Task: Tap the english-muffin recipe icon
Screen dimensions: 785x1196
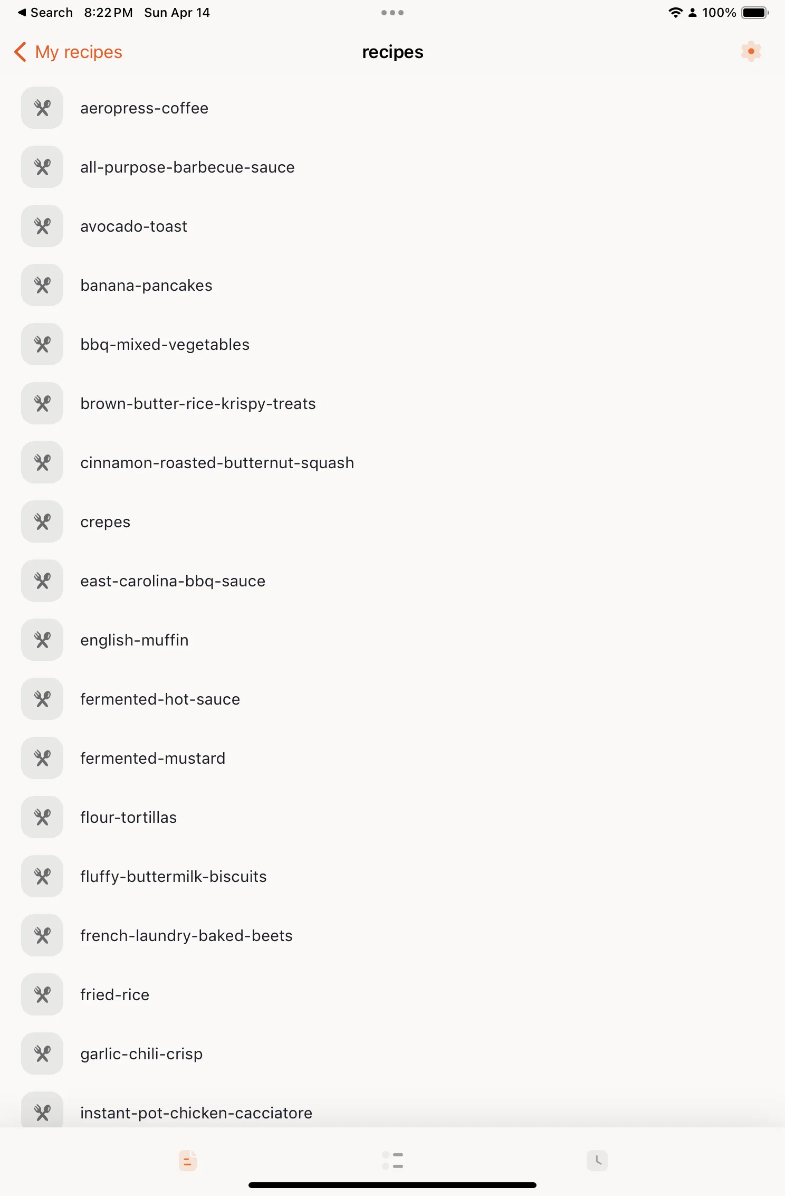Action: pyautogui.click(x=42, y=640)
